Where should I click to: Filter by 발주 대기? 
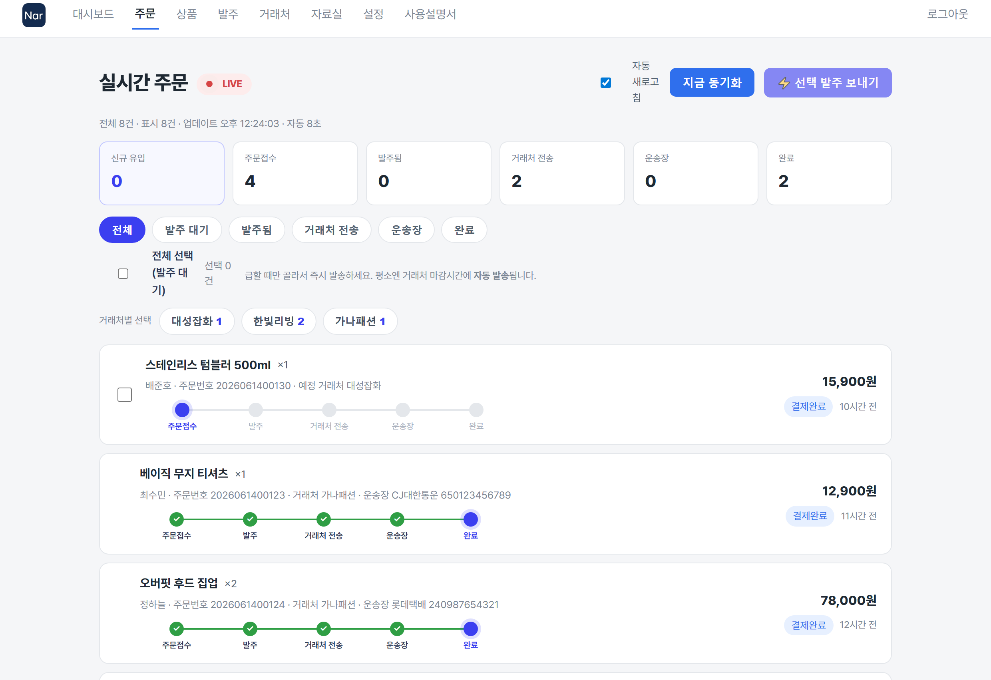point(187,230)
